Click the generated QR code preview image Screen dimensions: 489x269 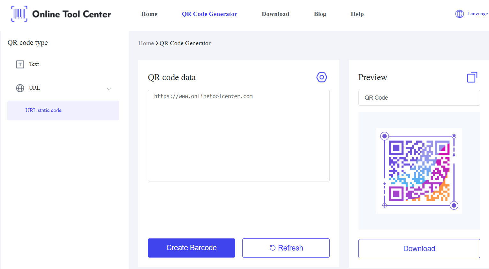419,171
